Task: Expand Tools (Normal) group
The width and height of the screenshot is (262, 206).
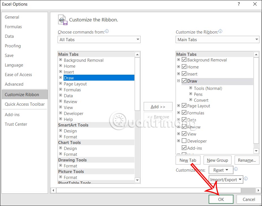Action: (191, 88)
